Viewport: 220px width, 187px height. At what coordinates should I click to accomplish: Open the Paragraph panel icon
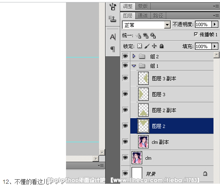point(112,49)
